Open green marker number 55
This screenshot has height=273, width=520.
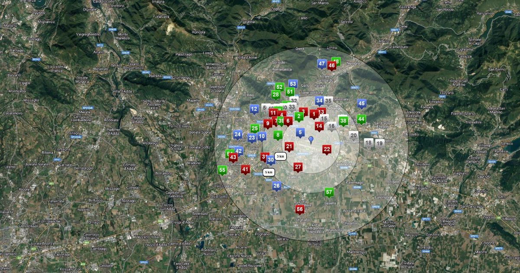tap(222, 170)
